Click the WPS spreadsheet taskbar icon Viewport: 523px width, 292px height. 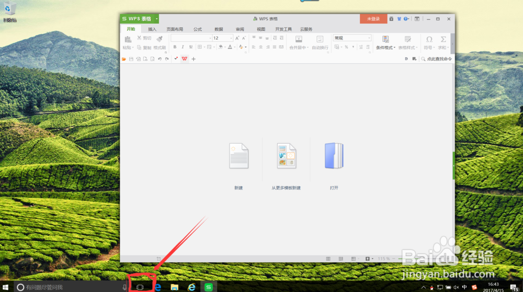coord(209,287)
